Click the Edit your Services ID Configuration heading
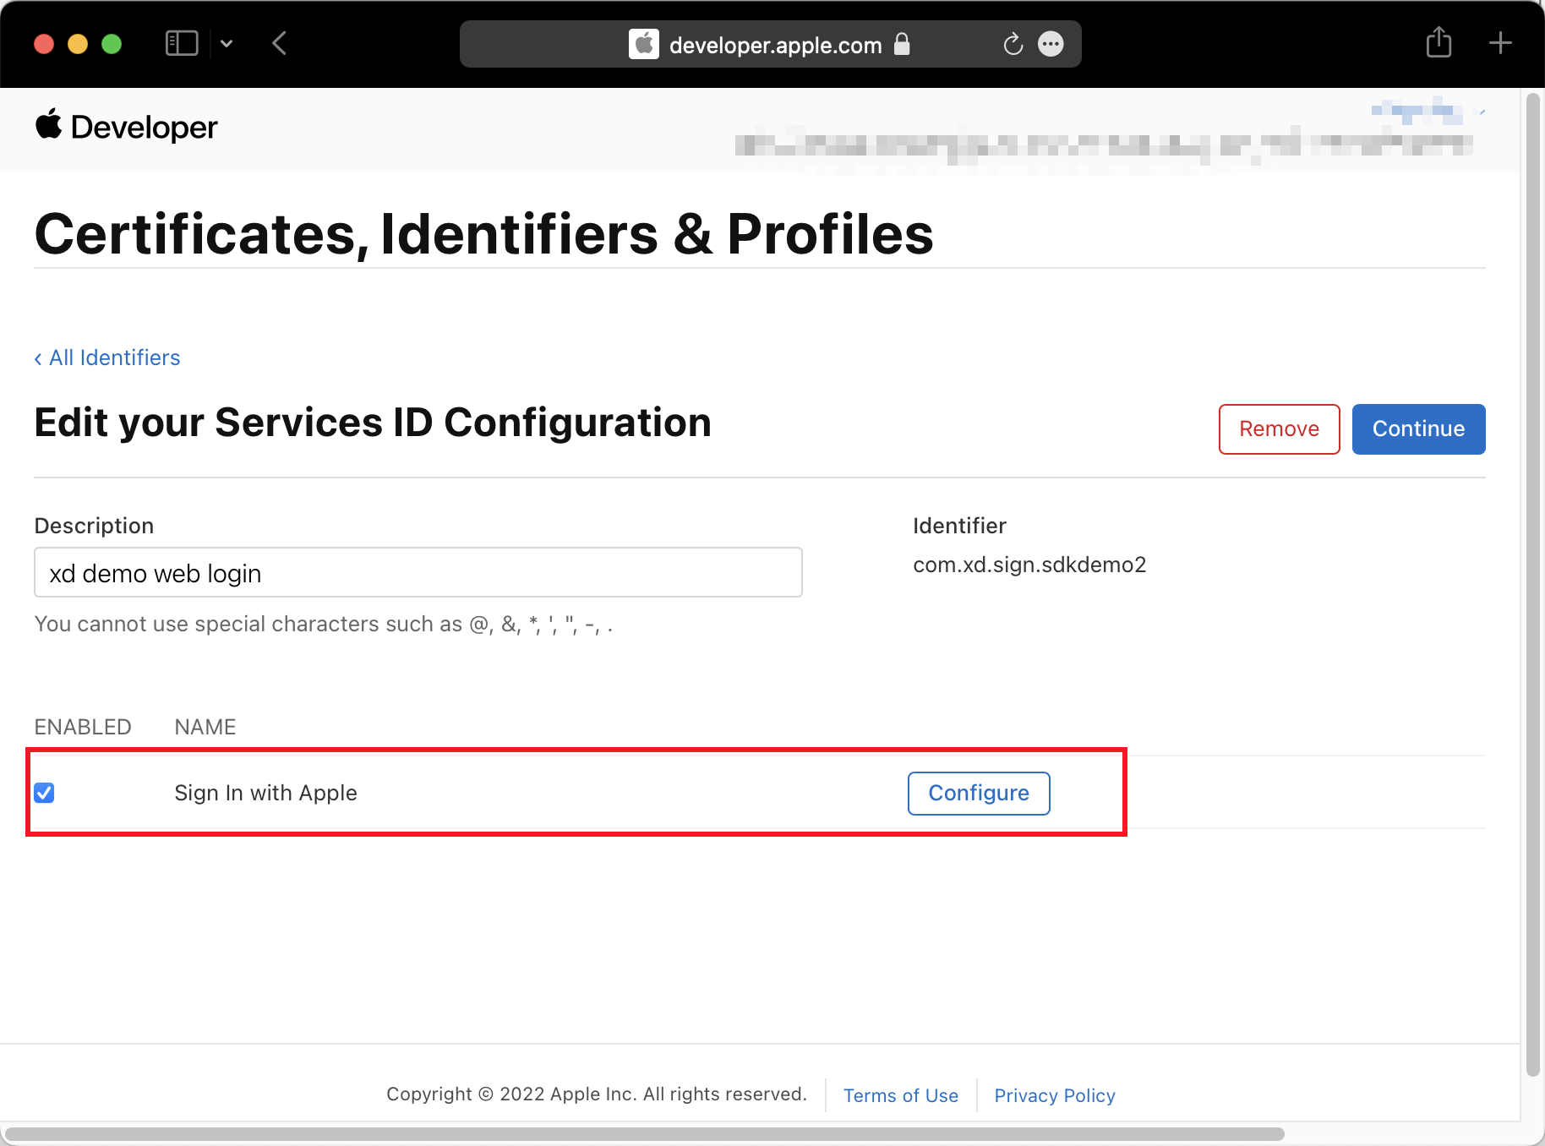The image size is (1545, 1146). (373, 423)
